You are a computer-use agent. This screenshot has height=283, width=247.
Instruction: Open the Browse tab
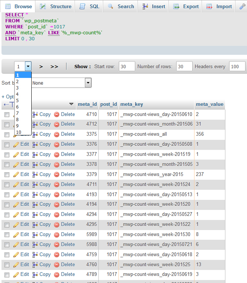pyautogui.click(x=18, y=6)
